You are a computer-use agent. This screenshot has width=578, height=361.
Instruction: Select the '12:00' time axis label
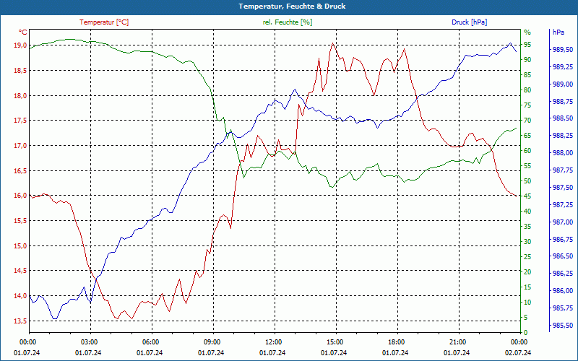[273, 342]
